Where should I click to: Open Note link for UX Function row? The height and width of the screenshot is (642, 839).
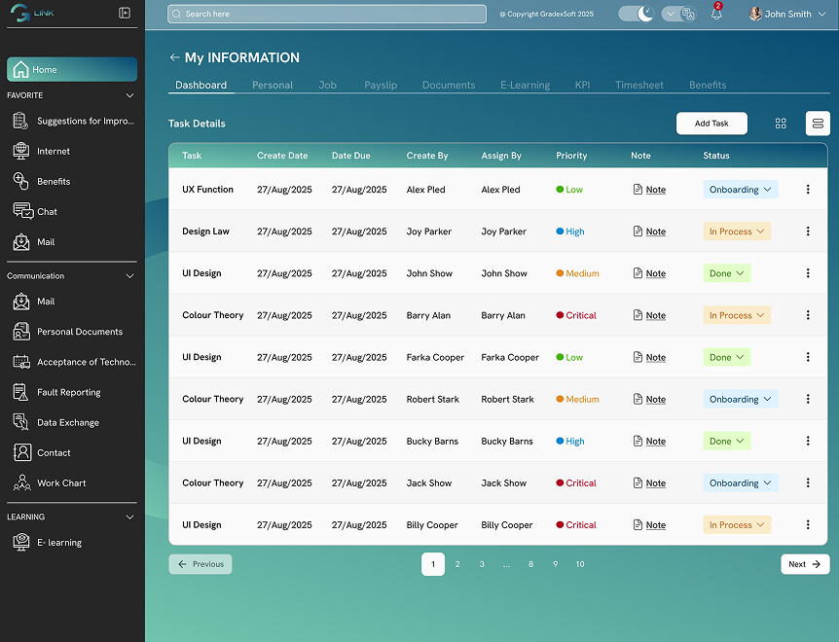point(649,190)
